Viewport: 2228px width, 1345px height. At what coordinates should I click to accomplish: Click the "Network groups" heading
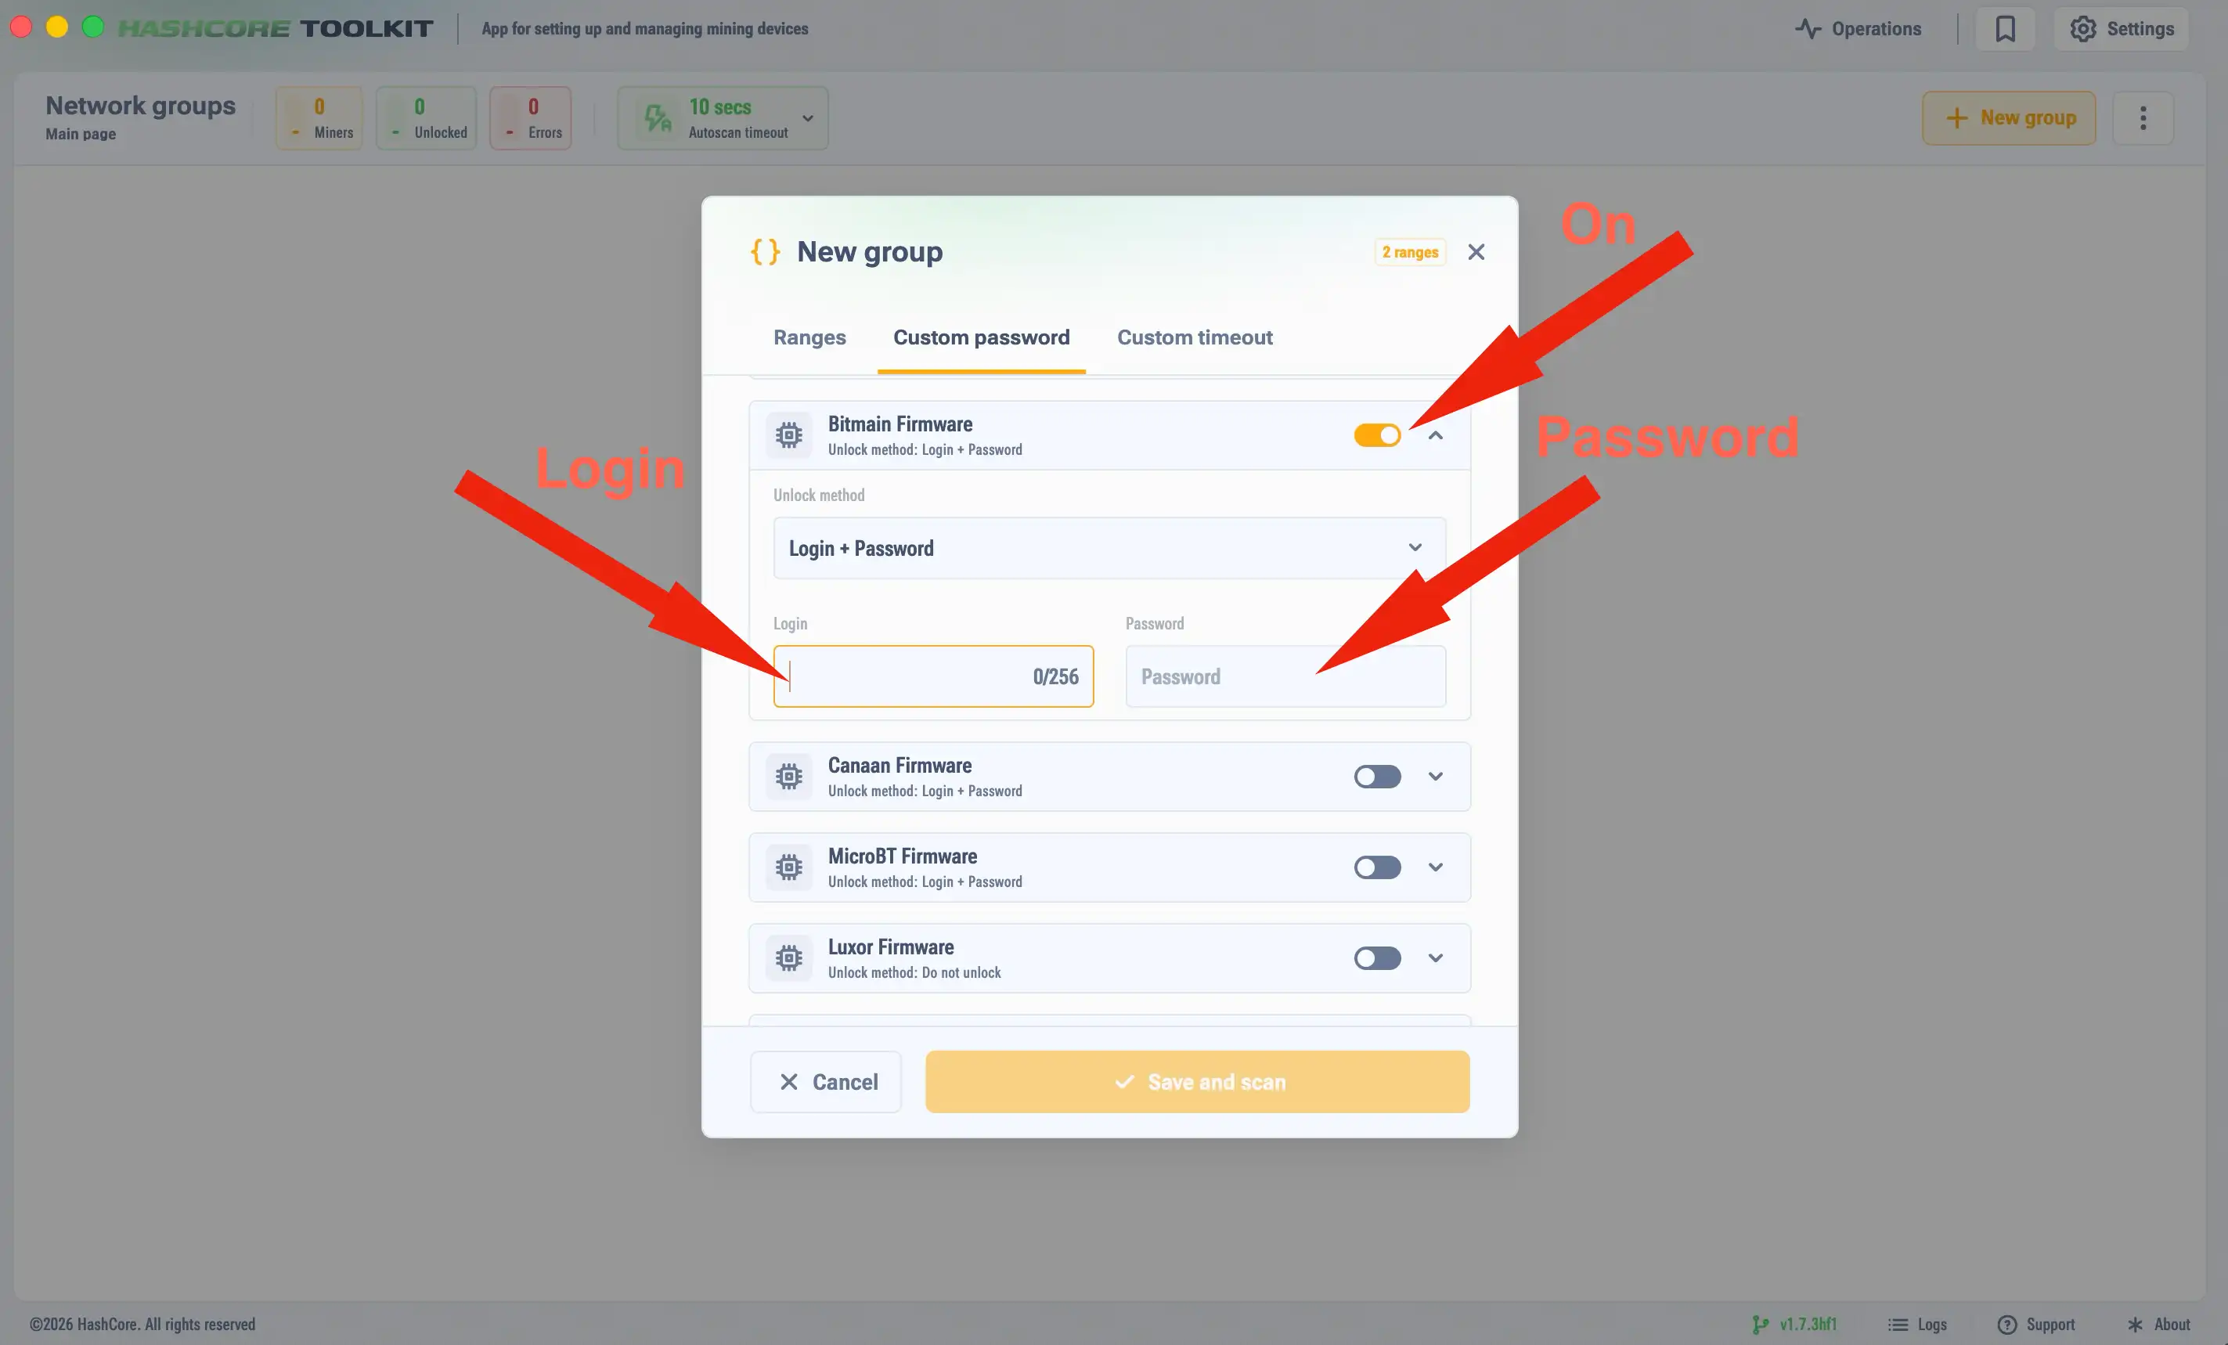[x=140, y=106]
